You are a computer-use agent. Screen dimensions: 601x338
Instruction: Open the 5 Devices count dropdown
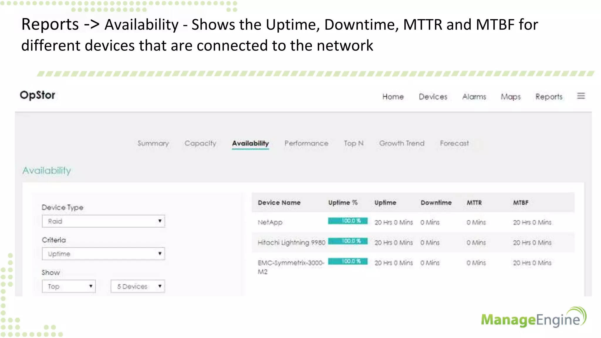(138, 286)
